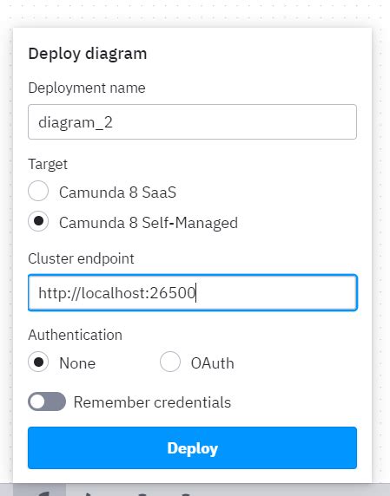Image resolution: width=390 pixels, height=496 pixels.
Task: Click the 'Cluster endpoint' field label
Action: pyautogui.click(x=81, y=258)
